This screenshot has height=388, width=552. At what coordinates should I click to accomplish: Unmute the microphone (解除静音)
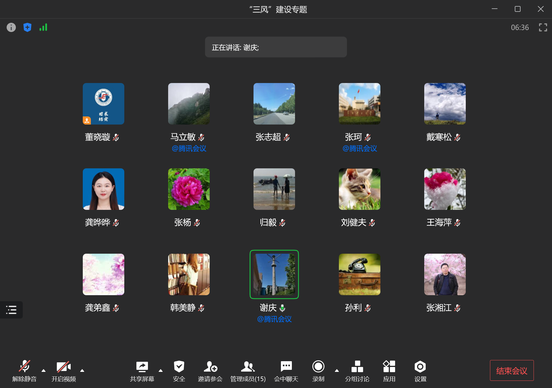25,371
